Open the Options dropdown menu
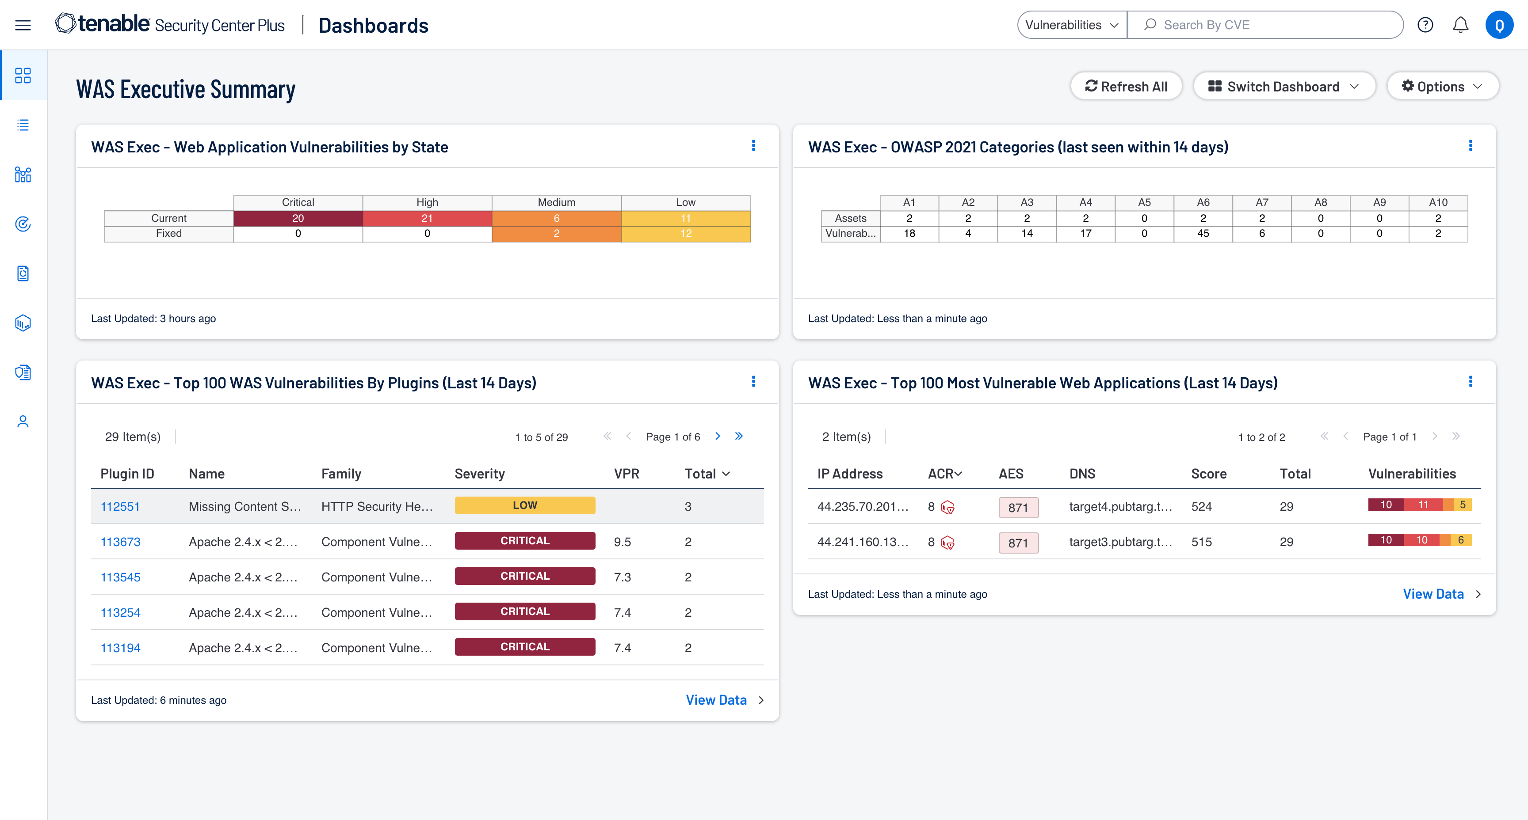Image resolution: width=1528 pixels, height=820 pixels. pos(1442,87)
